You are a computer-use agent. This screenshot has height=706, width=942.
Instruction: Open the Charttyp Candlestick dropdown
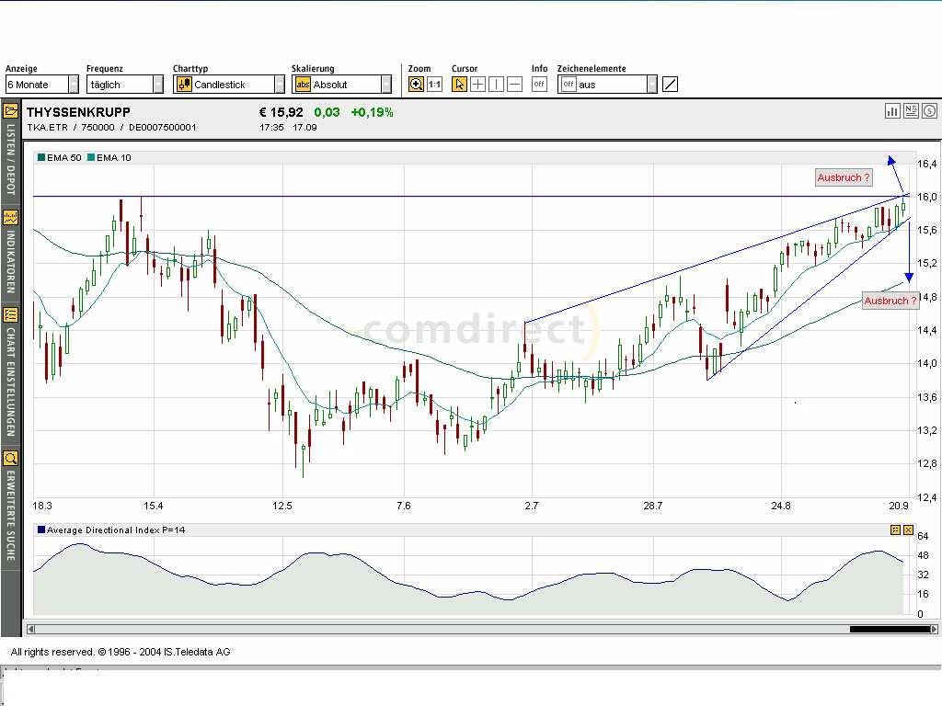(x=279, y=85)
